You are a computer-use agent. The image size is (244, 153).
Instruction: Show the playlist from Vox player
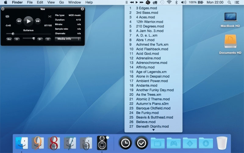48,39
